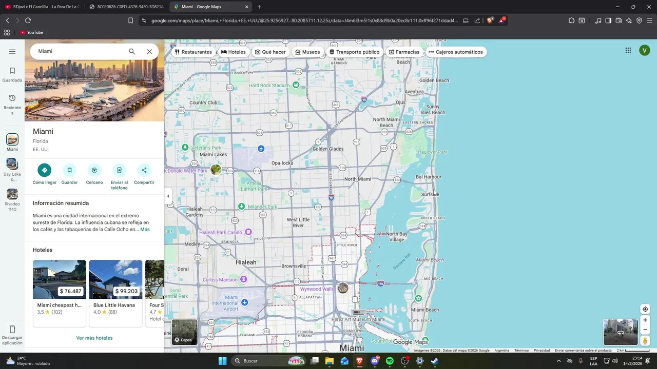Center map on my location
The height and width of the screenshot is (369, 657).
click(645, 309)
